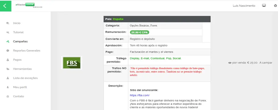278x110 pixels.
Task: Click the 25.00 € CPA badge
Action: point(140,32)
